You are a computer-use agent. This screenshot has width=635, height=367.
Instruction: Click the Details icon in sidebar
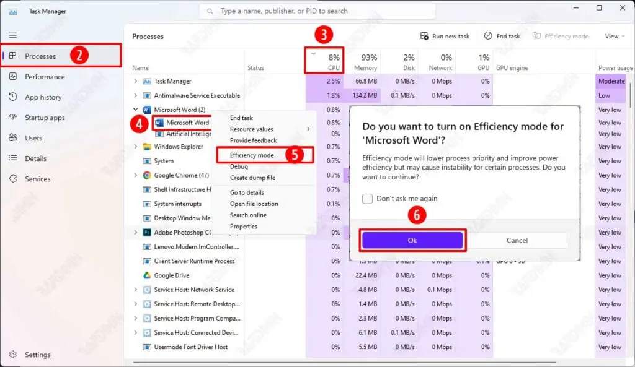(x=13, y=158)
